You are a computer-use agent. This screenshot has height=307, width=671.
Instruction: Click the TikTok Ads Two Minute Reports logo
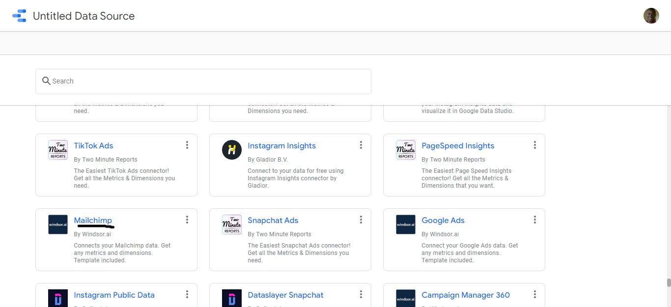[x=58, y=150]
